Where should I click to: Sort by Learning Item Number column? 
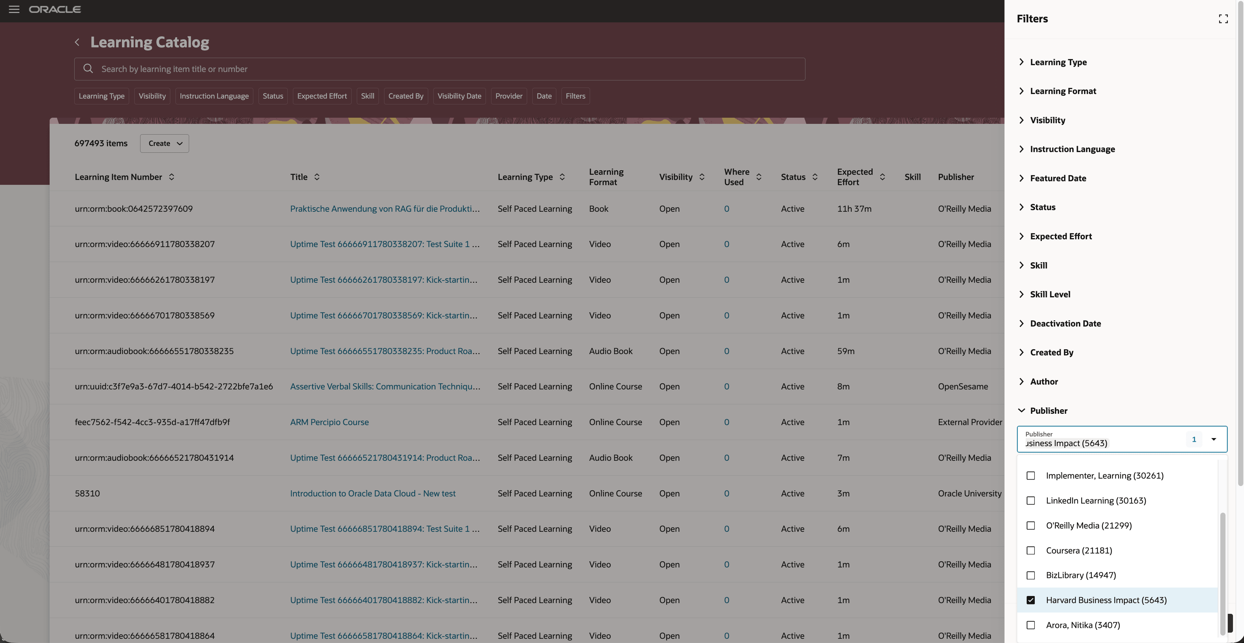(172, 177)
